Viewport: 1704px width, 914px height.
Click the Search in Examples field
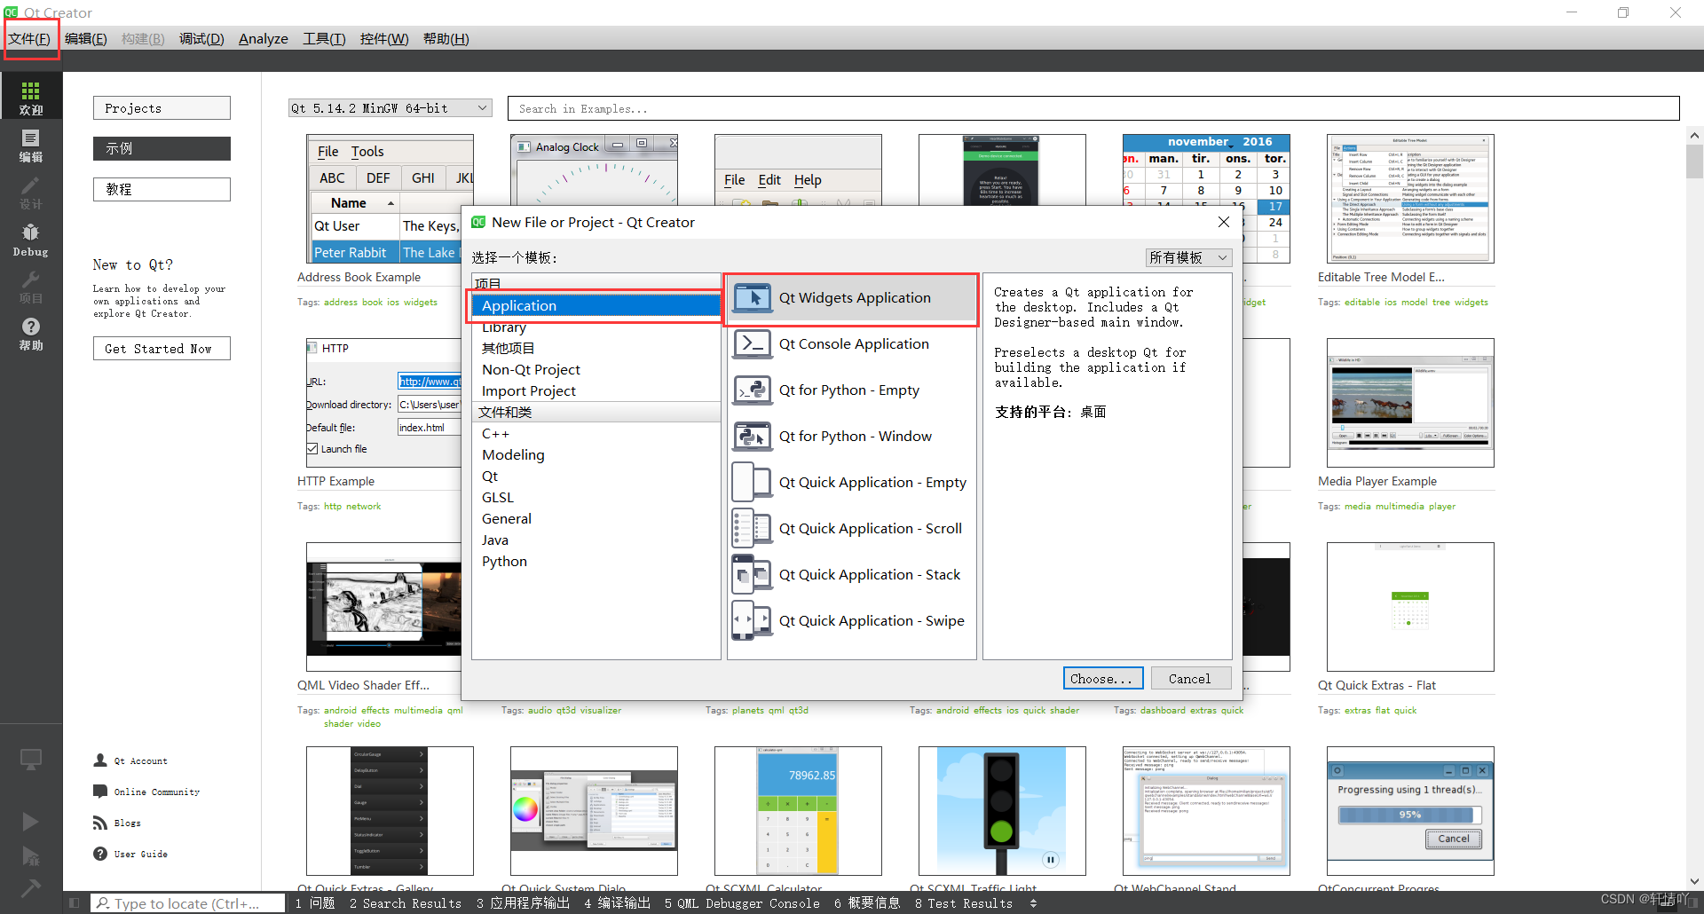[1093, 108]
